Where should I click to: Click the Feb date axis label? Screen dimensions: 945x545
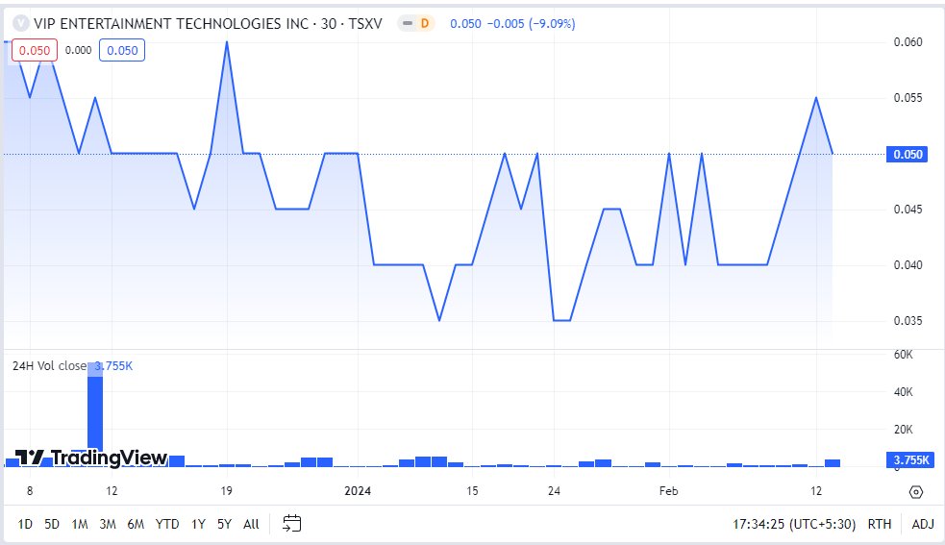(668, 491)
